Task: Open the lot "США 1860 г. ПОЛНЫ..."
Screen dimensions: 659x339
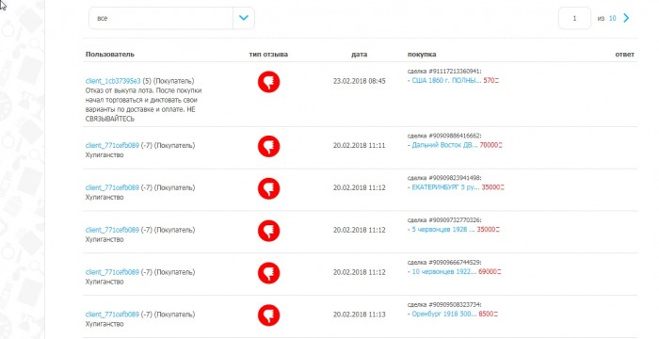Action: [x=446, y=80]
